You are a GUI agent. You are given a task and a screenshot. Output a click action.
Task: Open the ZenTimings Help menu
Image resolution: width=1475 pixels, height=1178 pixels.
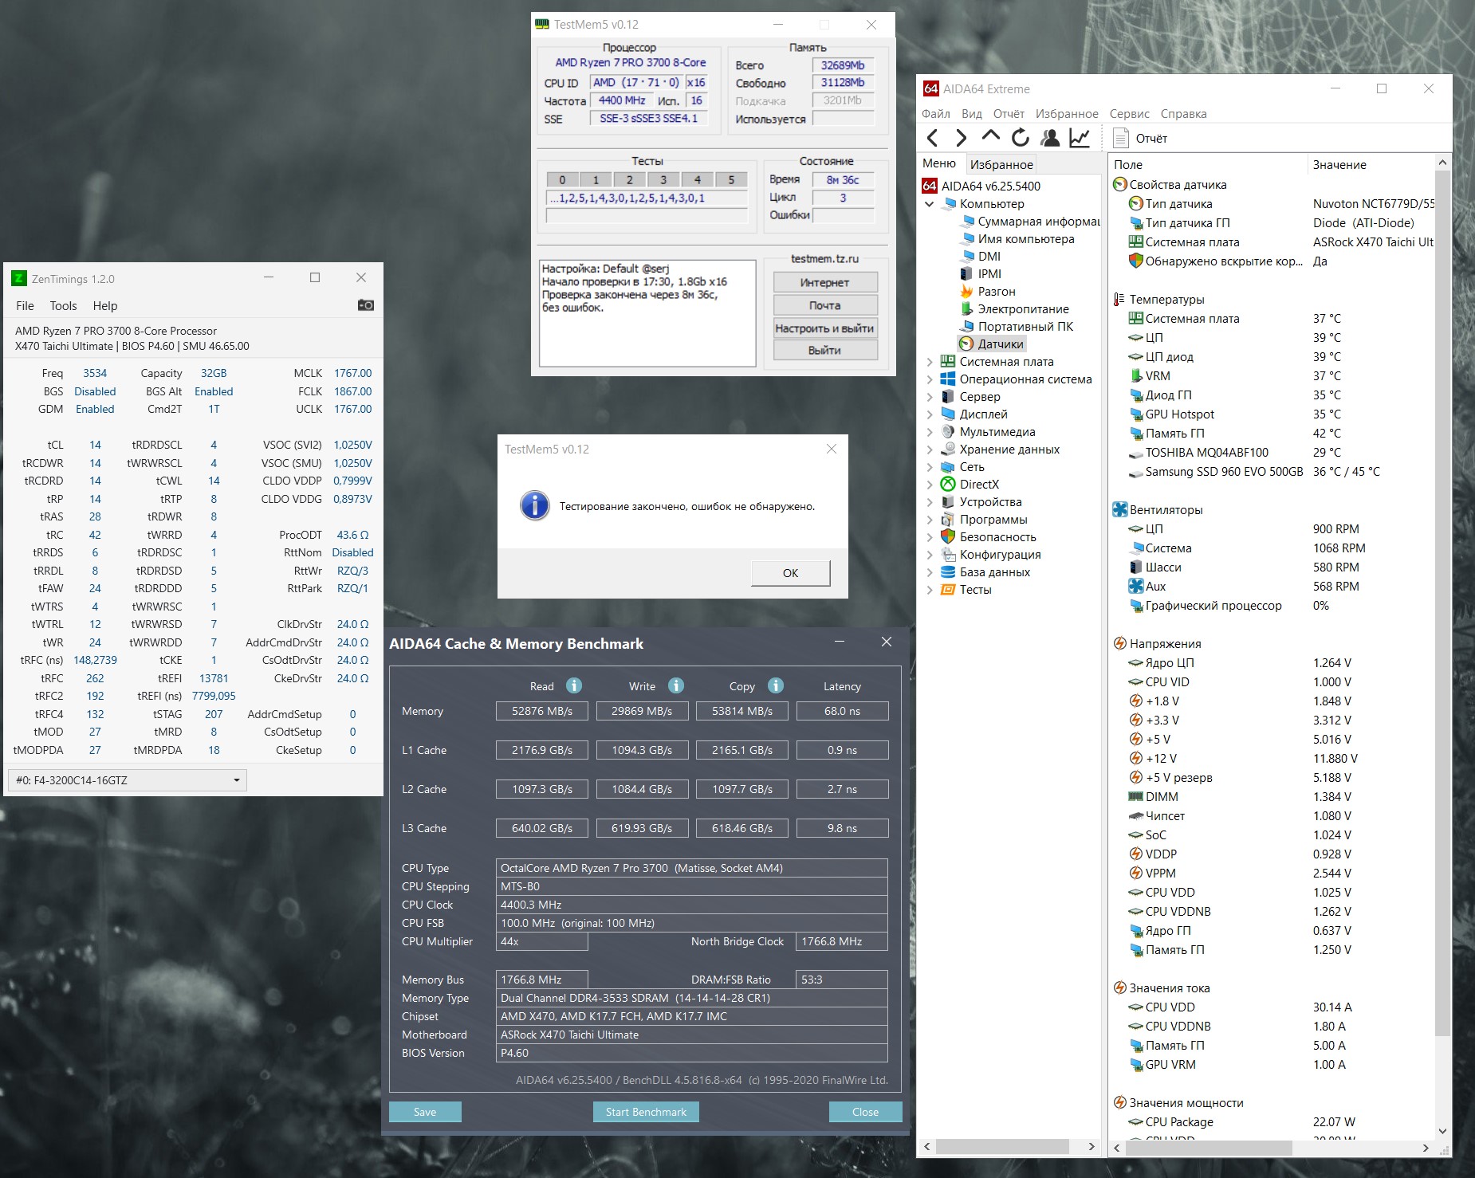pyautogui.click(x=104, y=305)
